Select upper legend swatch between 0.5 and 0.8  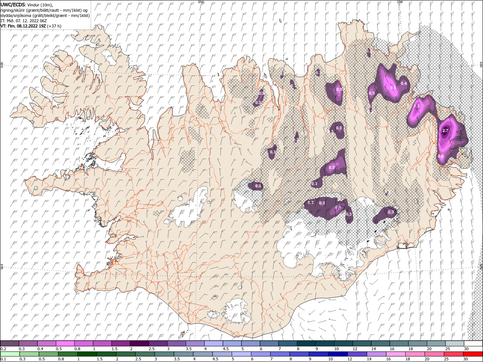(x=65, y=344)
